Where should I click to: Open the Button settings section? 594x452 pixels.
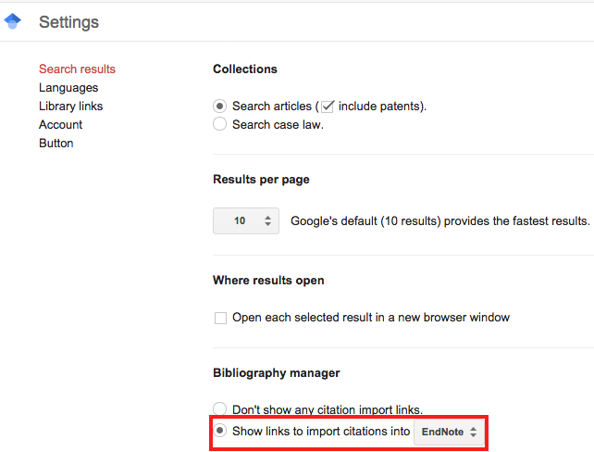coord(56,144)
